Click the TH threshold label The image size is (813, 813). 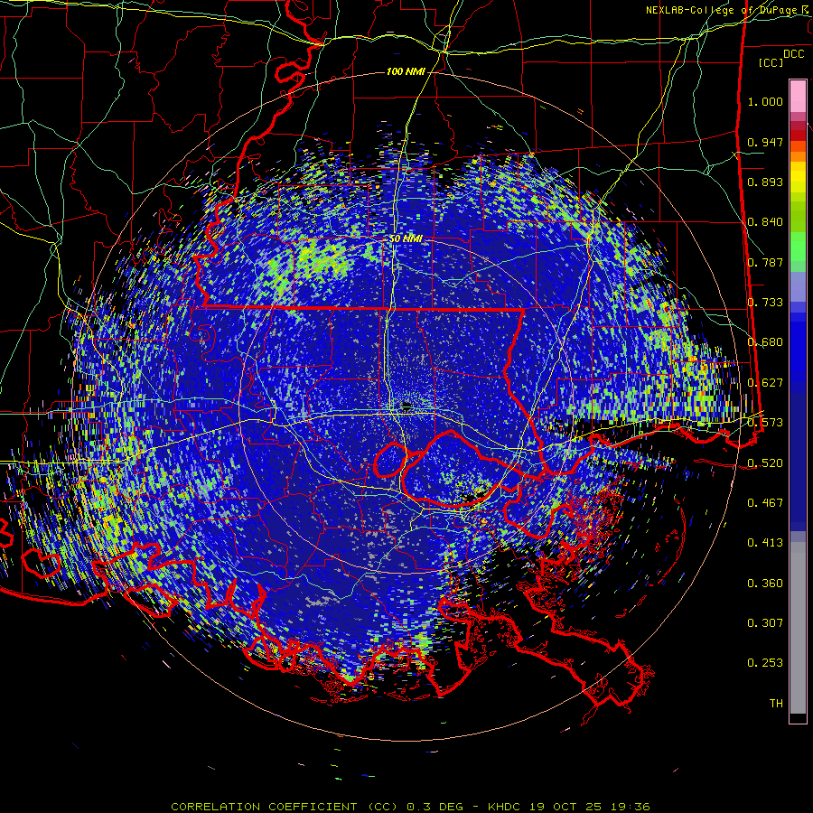pyautogui.click(x=776, y=704)
